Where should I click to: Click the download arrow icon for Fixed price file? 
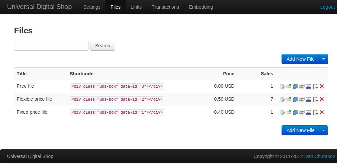pos(309,112)
